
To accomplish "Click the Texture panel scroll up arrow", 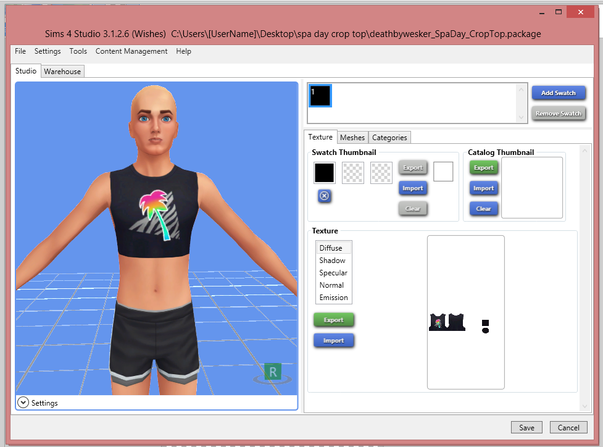I will tap(584, 151).
